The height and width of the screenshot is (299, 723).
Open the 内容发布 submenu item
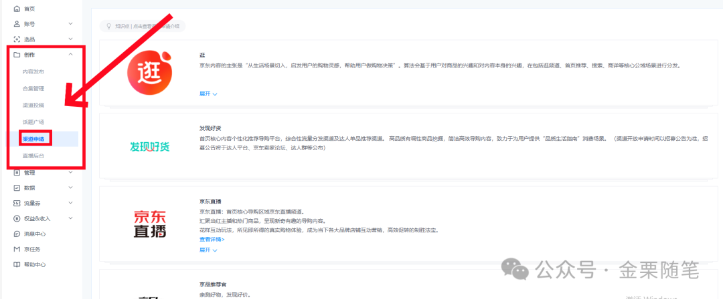[33, 72]
